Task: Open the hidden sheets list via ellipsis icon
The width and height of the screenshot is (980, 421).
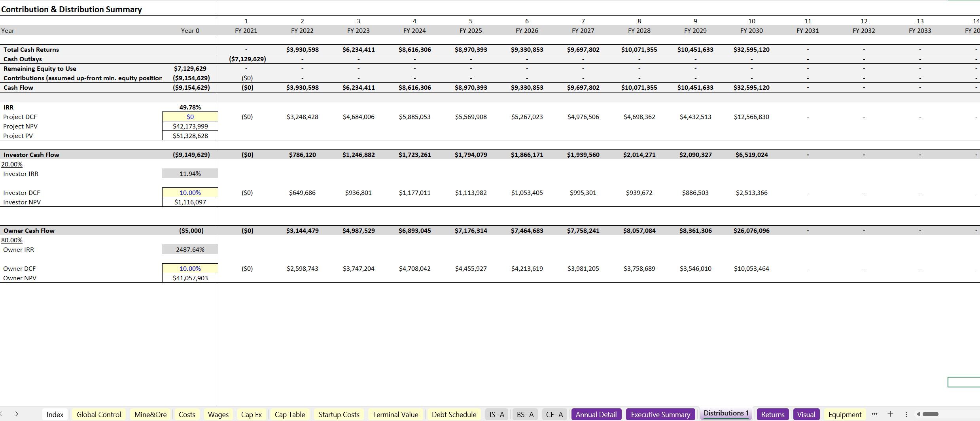Action: (874, 414)
